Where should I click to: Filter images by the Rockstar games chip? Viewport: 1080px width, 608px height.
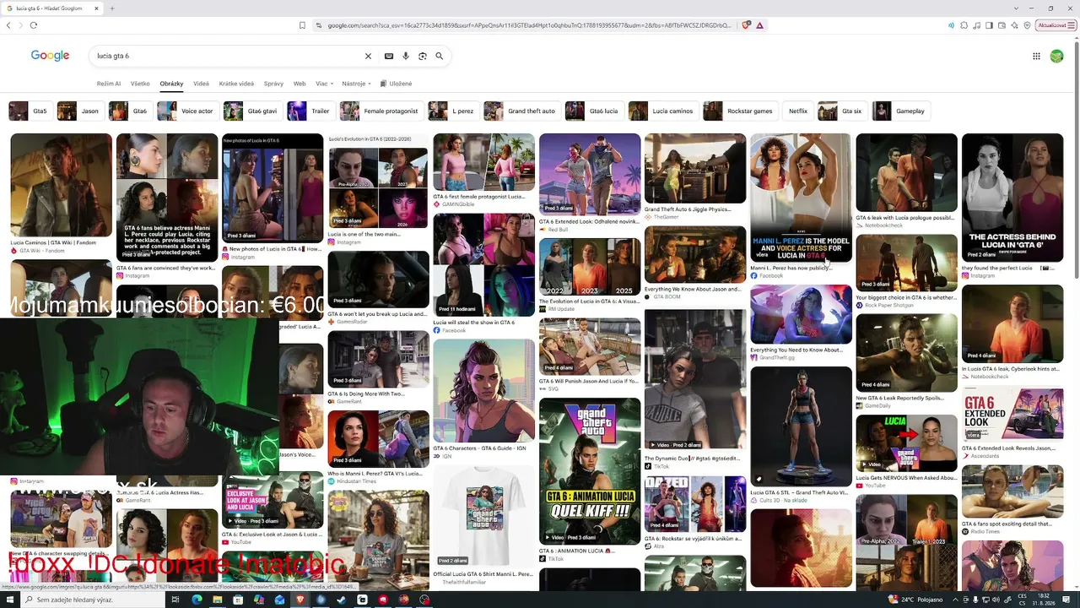[739, 111]
